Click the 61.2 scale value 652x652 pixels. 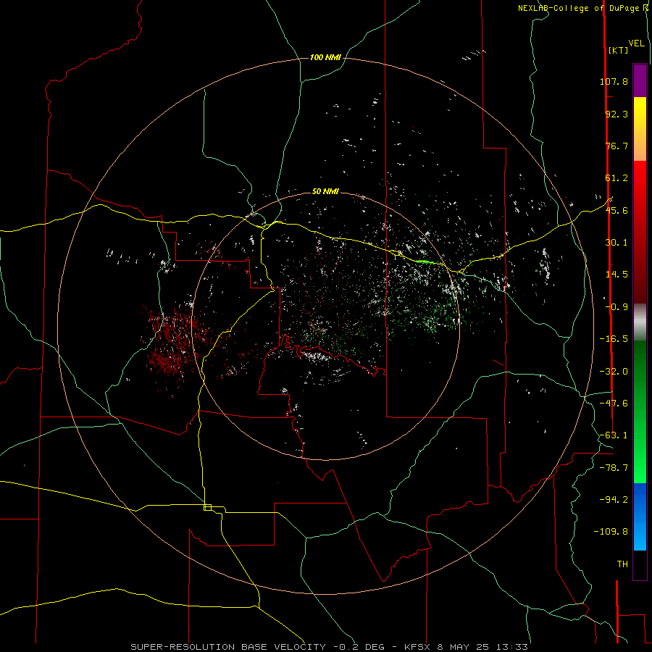pyautogui.click(x=617, y=178)
